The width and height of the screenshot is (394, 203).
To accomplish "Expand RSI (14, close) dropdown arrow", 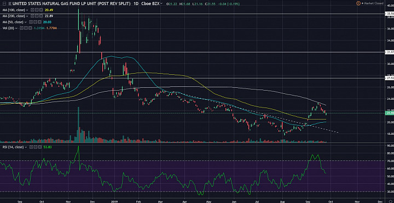I will tap(26, 147).
